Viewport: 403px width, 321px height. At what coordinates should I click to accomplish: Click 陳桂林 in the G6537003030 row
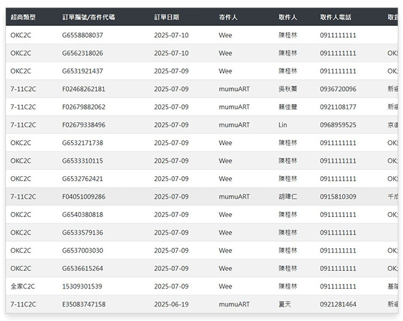click(x=288, y=251)
